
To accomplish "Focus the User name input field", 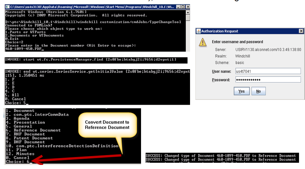I will (x=268, y=71).
